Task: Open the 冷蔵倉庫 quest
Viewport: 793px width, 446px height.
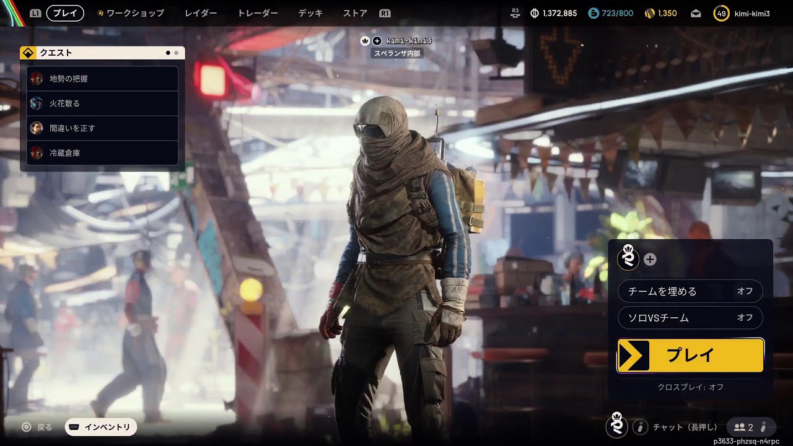Action: 103,153
